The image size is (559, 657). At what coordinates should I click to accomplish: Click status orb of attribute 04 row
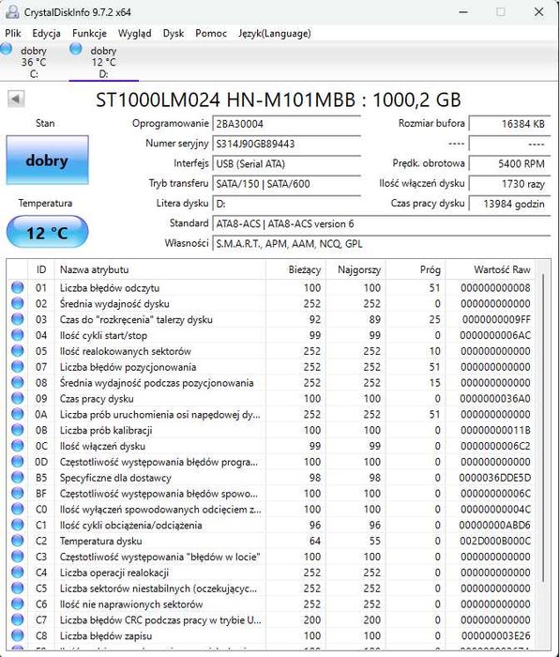[x=17, y=335]
